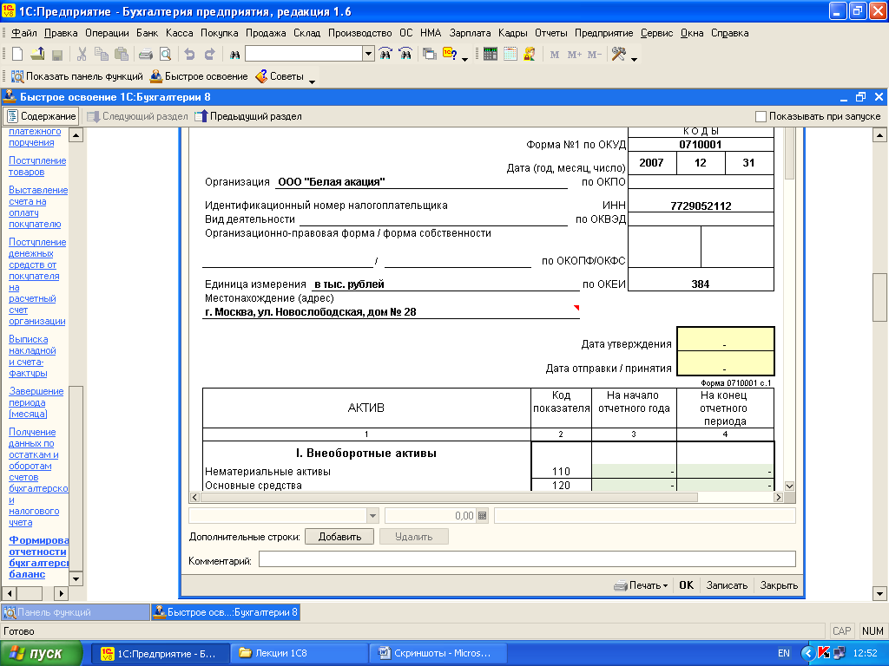Click the Cut scissors icon

(82, 55)
